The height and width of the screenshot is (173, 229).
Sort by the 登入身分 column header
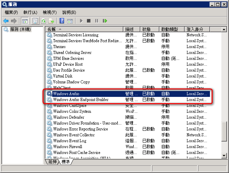coord(197,29)
